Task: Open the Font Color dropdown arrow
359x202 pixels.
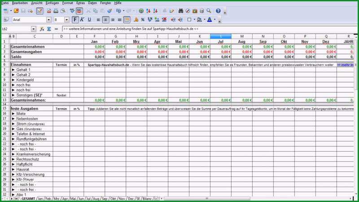Action: point(215,20)
